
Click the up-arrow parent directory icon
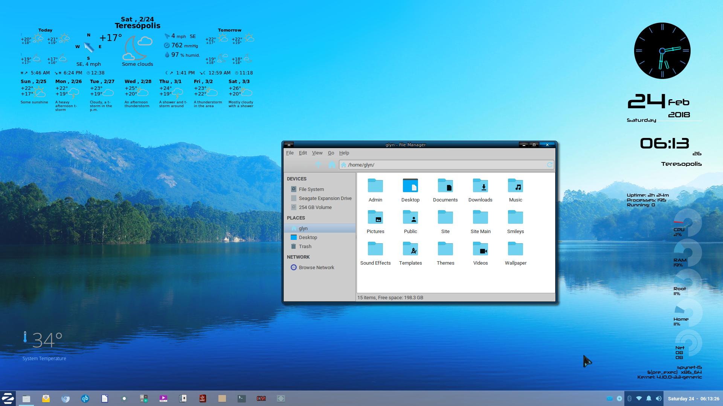[318, 165]
